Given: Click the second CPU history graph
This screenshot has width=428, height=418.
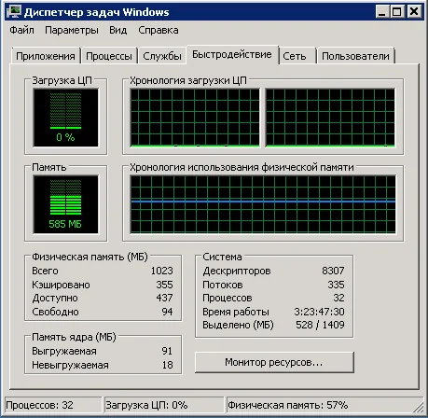Looking at the screenshot, I should [x=330, y=118].
